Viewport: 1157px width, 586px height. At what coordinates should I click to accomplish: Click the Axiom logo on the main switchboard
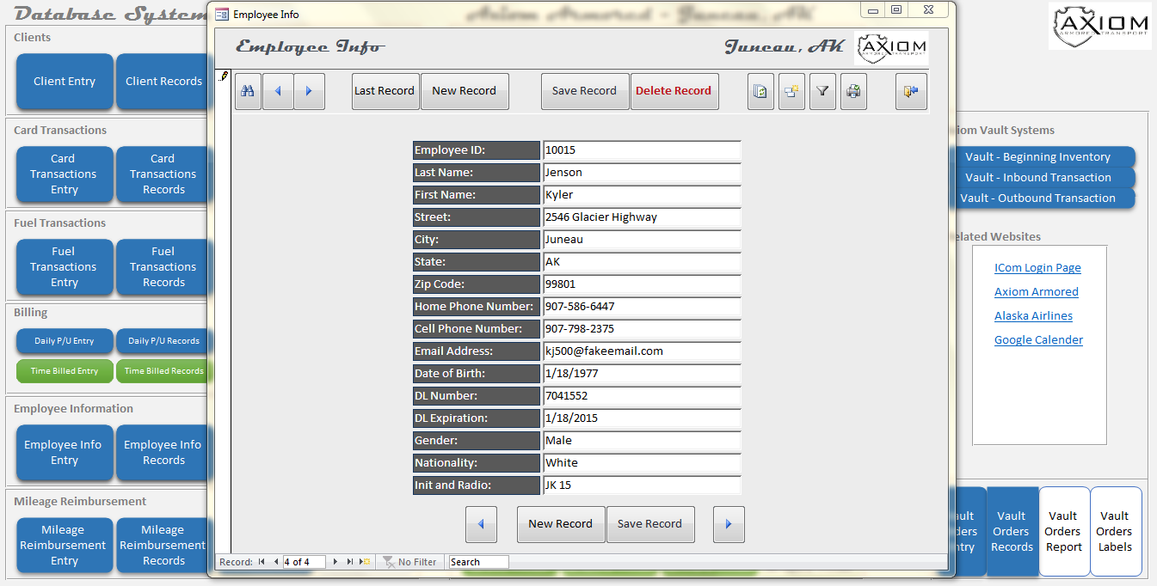click(1100, 26)
